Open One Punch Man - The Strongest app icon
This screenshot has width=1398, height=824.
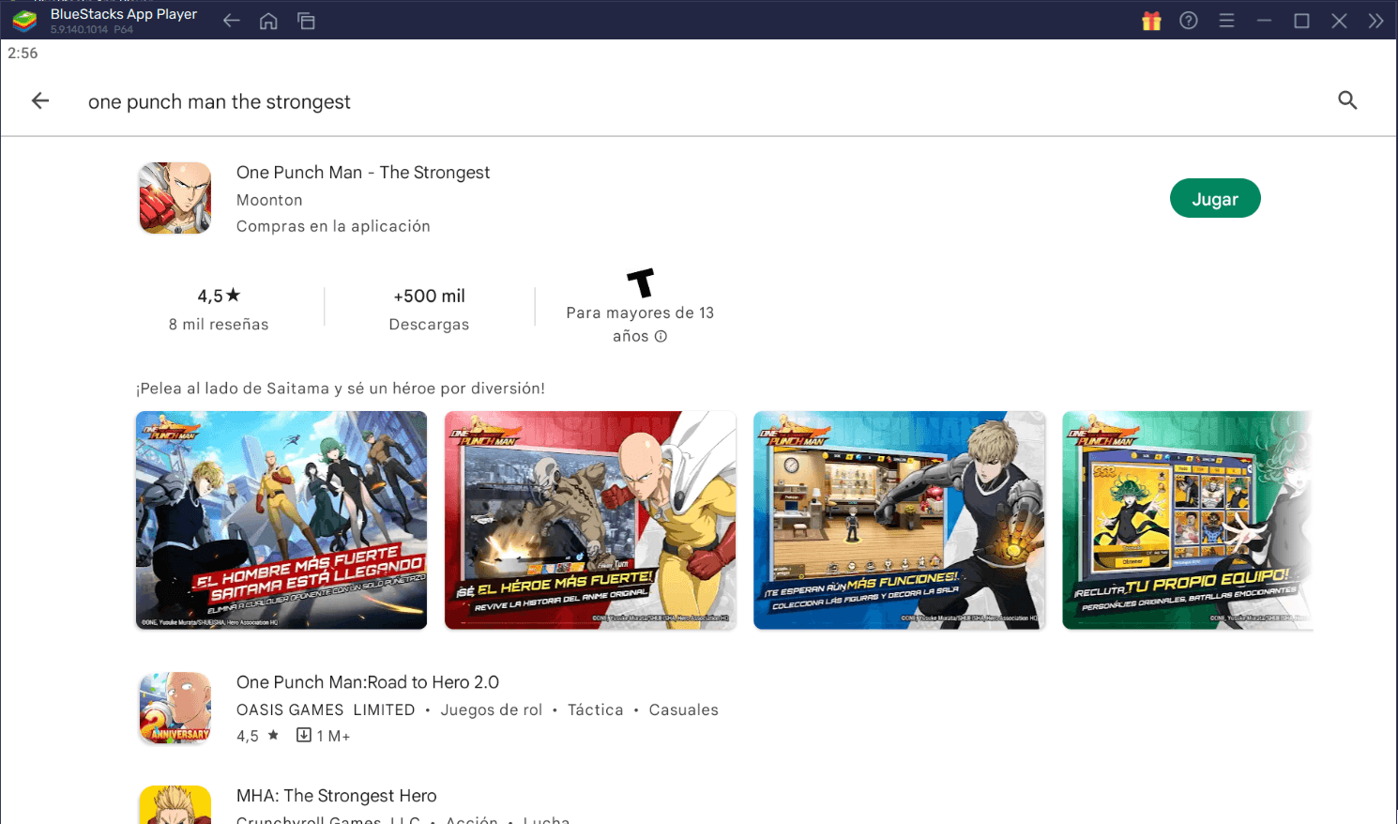pos(175,198)
